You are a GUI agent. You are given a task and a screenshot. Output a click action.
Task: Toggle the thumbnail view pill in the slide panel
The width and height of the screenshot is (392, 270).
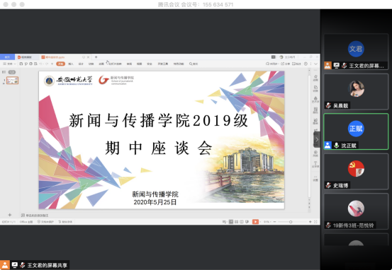click(x=12, y=72)
